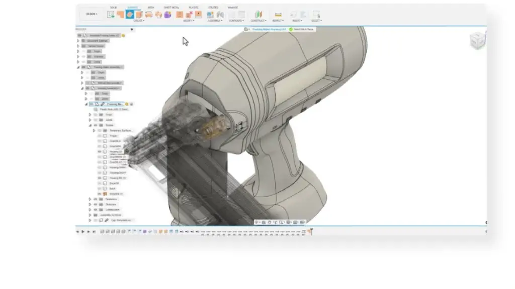Hide the Housing (3) component
The height and width of the screenshot is (289, 515).
(x=99, y=152)
